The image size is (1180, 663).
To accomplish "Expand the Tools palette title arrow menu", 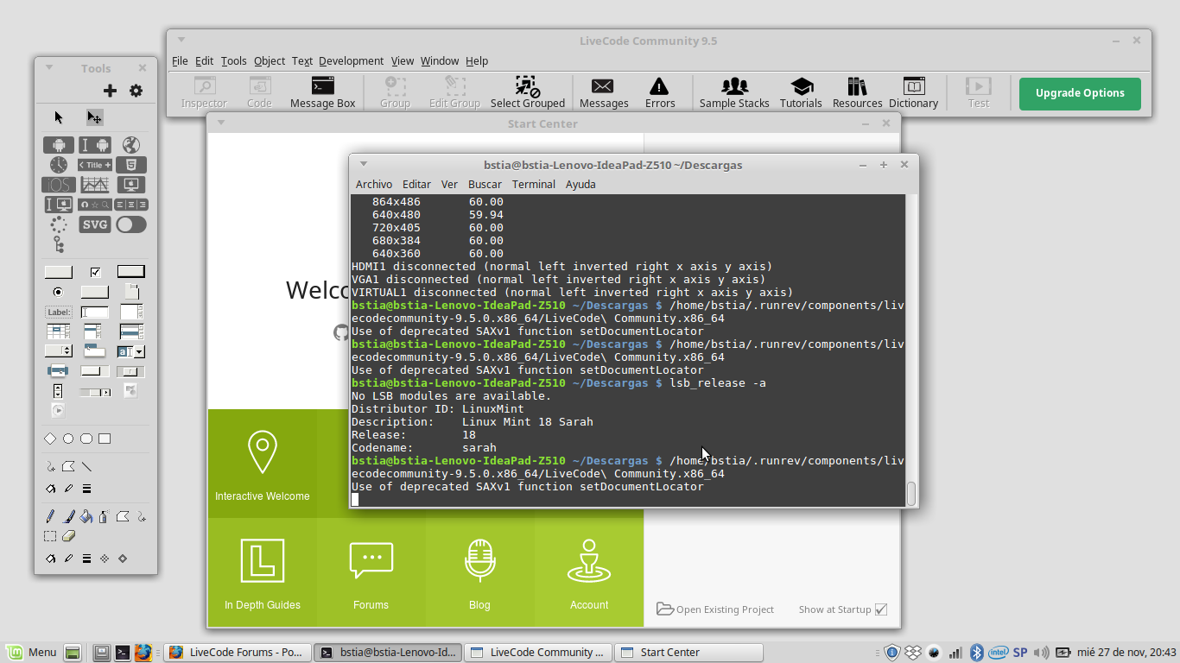I will [49, 68].
